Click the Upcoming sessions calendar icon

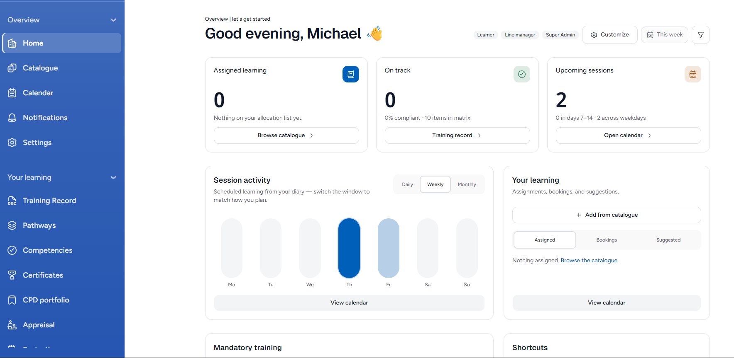click(x=693, y=74)
